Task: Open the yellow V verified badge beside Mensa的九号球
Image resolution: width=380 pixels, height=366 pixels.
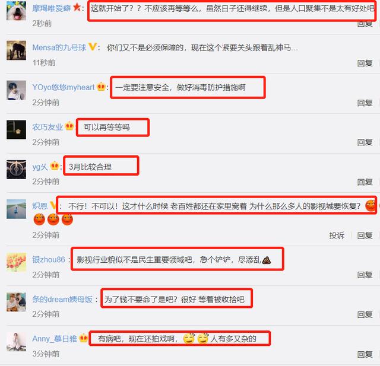Action: coord(93,46)
